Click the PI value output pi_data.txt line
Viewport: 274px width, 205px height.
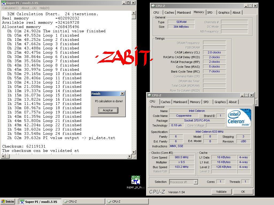pyautogui.click(x=61, y=138)
